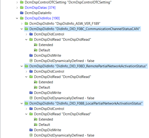This screenshot has height=138, width=149.
Task: Select the DcmDspDataInfo tree item
Action: (x=38, y=13)
